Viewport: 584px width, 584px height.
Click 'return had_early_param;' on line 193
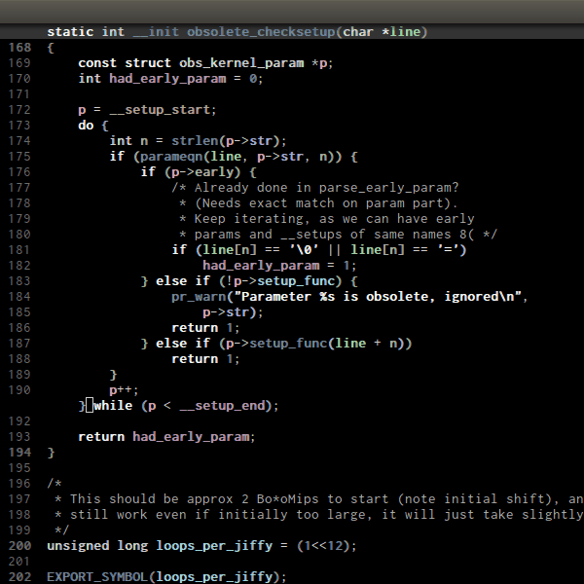(x=166, y=437)
